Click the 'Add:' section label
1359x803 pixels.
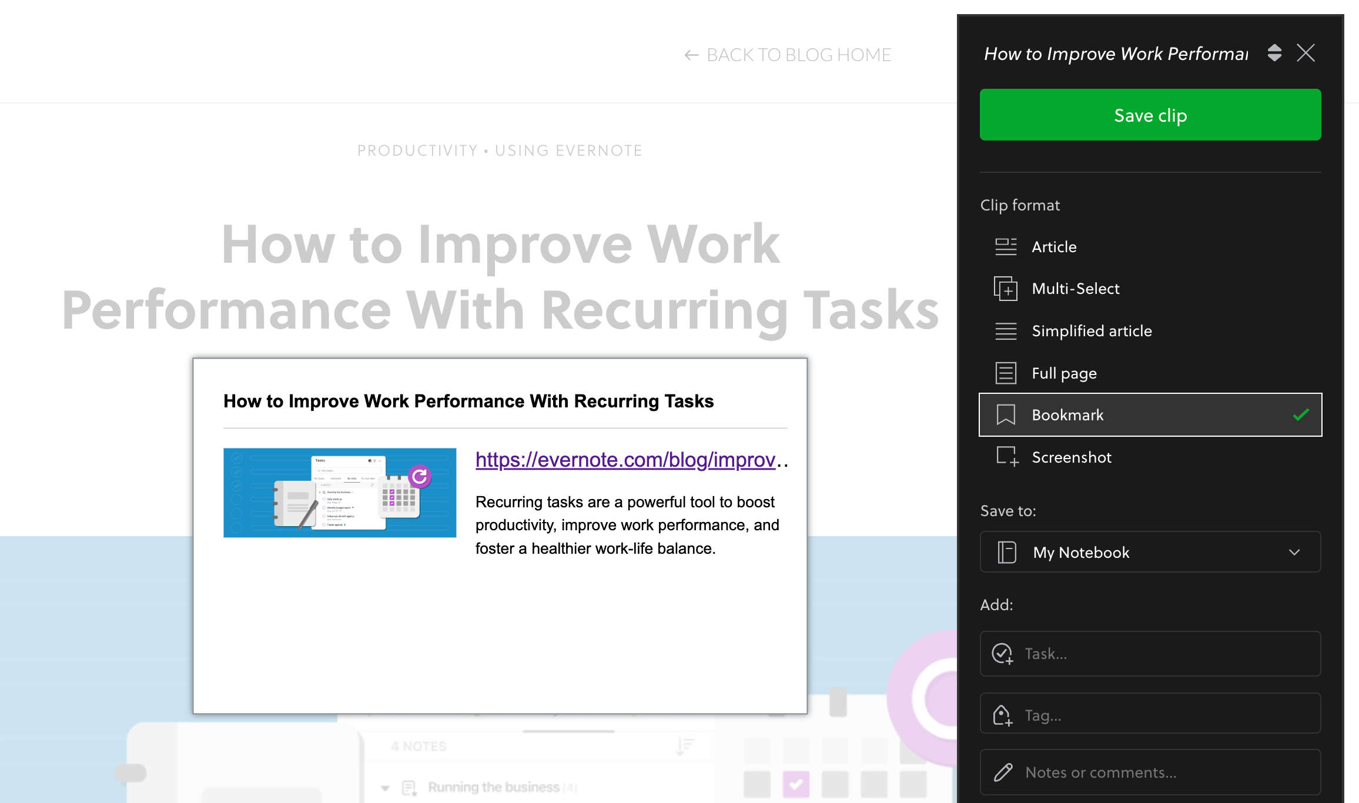pos(996,605)
